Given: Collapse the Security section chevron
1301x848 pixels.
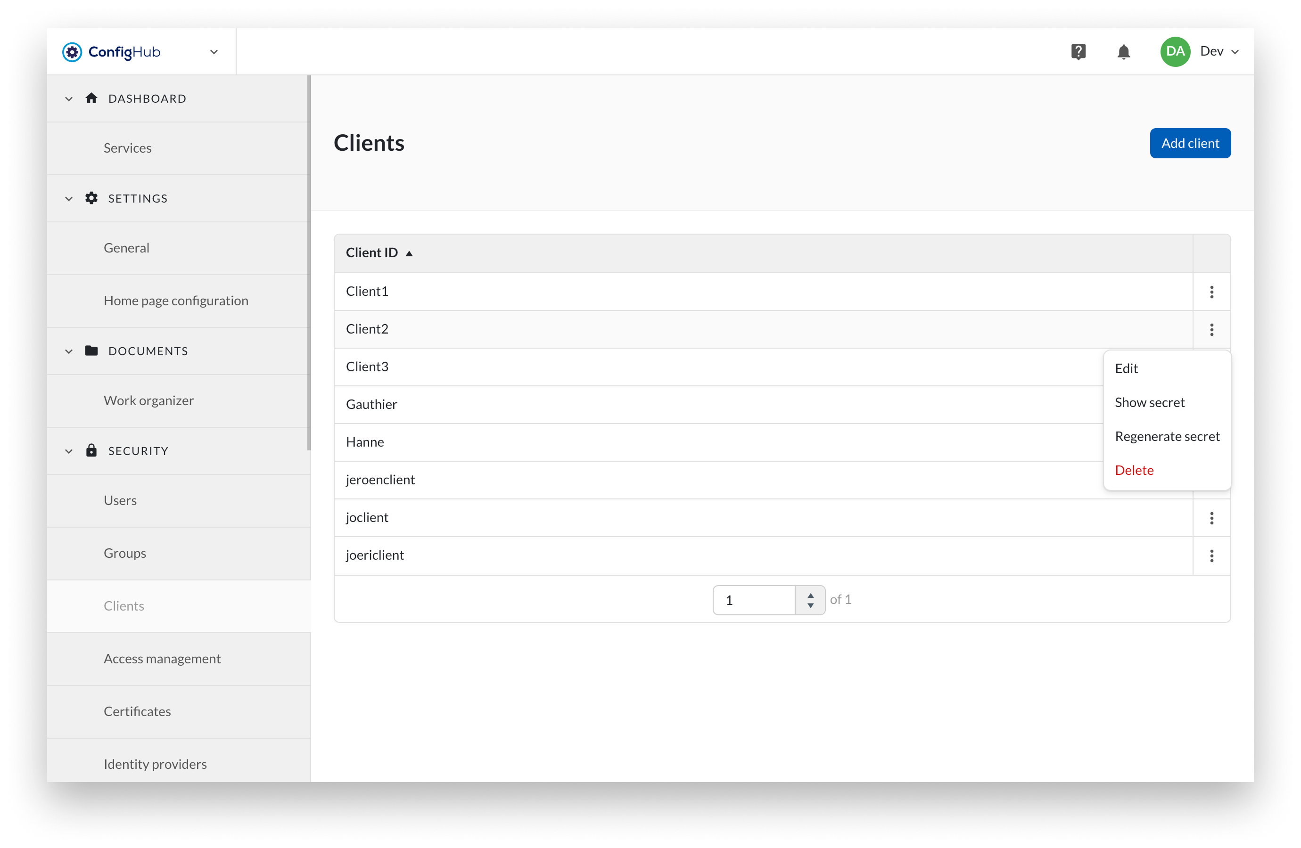Looking at the screenshot, I should click(x=69, y=451).
